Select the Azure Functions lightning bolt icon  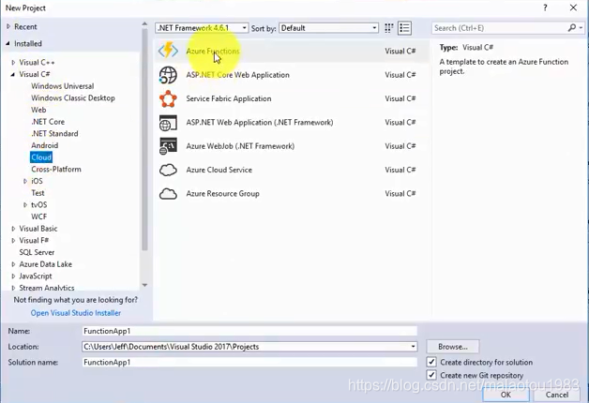coord(168,51)
